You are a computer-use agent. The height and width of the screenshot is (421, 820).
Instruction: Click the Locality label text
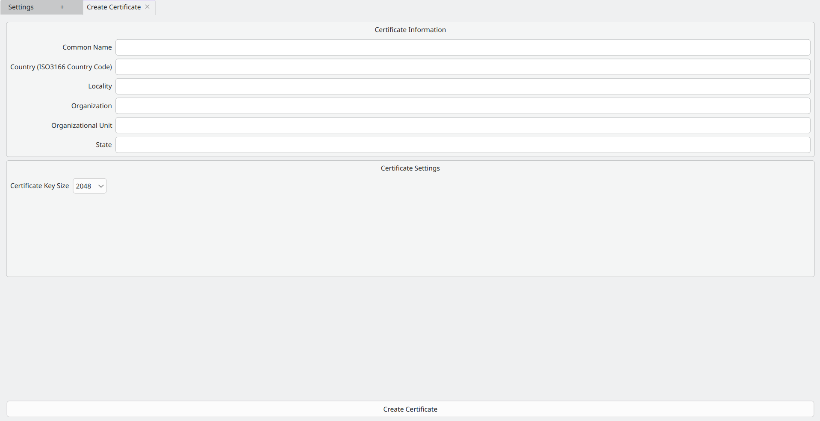(x=100, y=86)
